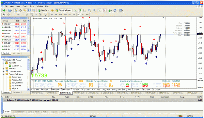Switch timeframe to M15

coord(61,15)
